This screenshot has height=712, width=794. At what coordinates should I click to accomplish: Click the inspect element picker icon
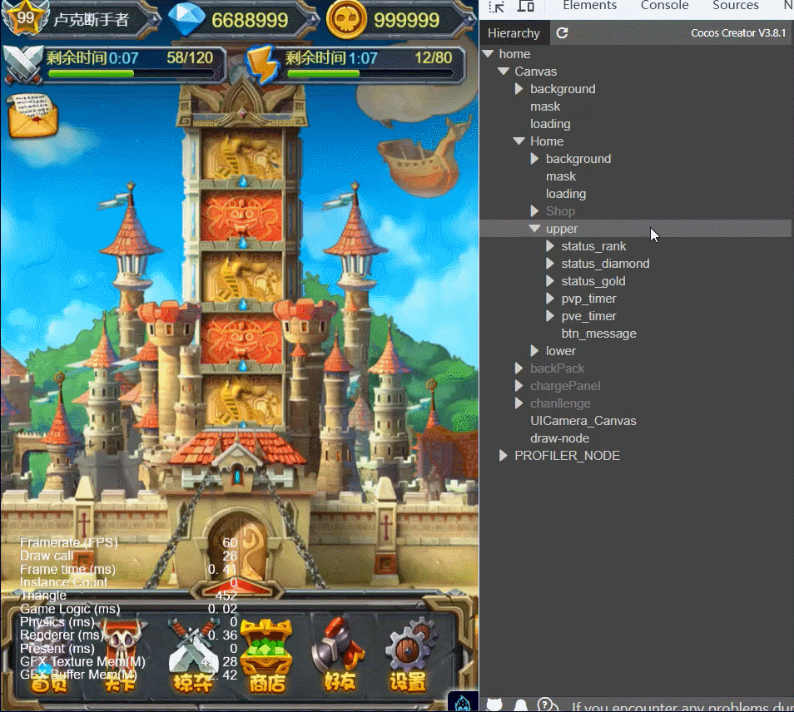(497, 7)
